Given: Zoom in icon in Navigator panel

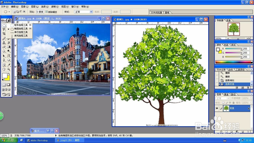Looking at the screenshot, I should (x=248, y=38).
